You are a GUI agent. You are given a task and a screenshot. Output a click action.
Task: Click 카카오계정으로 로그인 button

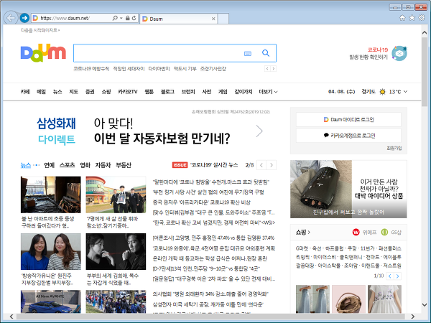tap(348, 136)
